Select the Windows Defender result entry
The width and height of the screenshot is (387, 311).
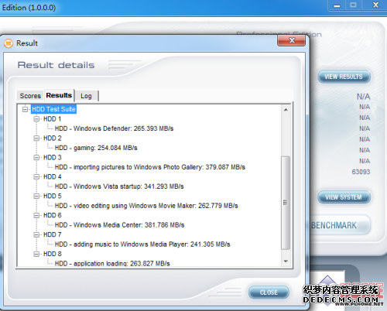(x=114, y=128)
